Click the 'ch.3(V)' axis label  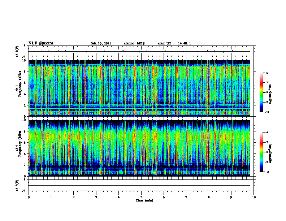pyautogui.click(x=17, y=185)
